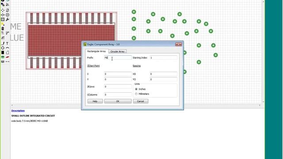This screenshot has width=283, height=159.
Task: Select the yellow Paste tool
Action: [3, 24]
